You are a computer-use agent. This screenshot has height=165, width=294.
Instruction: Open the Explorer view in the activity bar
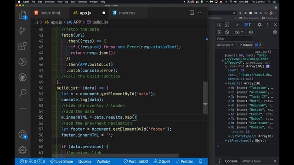(x=23, y=15)
